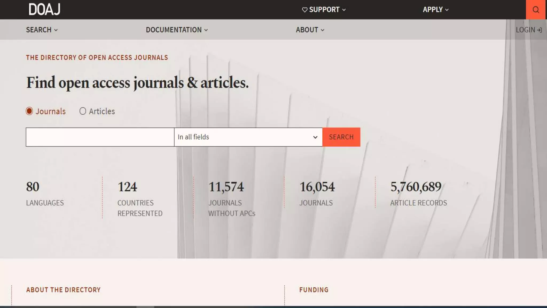Expand the Support menu
The width and height of the screenshot is (547, 308).
click(x=324, y=10)
